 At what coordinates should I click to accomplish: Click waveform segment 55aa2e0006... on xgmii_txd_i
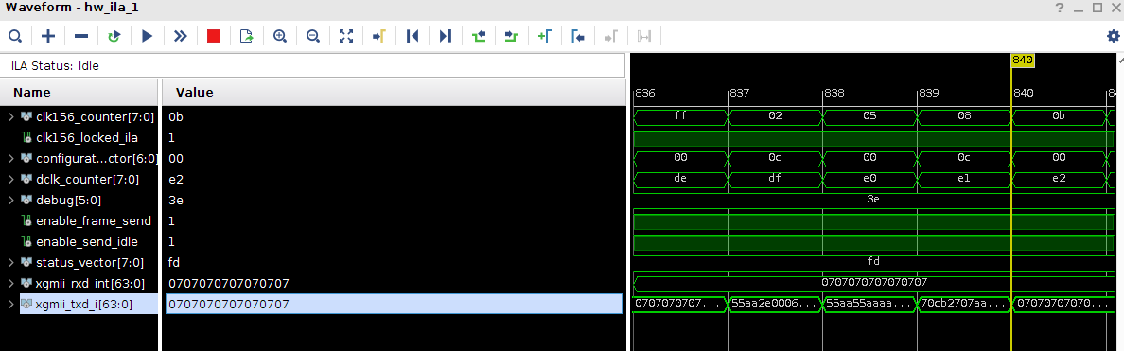click(x=776, y=304)
